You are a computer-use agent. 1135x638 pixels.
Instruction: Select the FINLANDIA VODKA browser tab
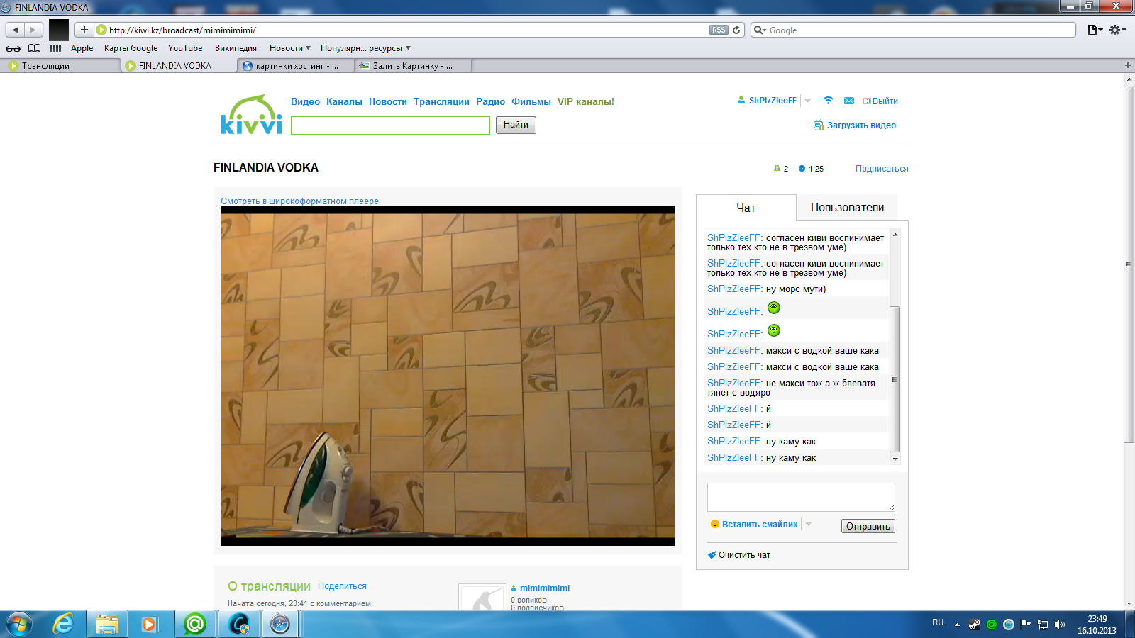[179, 65]
